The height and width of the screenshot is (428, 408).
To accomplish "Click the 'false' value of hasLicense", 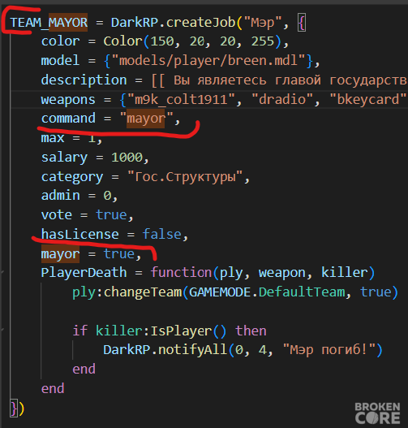I will click(161, 235).
